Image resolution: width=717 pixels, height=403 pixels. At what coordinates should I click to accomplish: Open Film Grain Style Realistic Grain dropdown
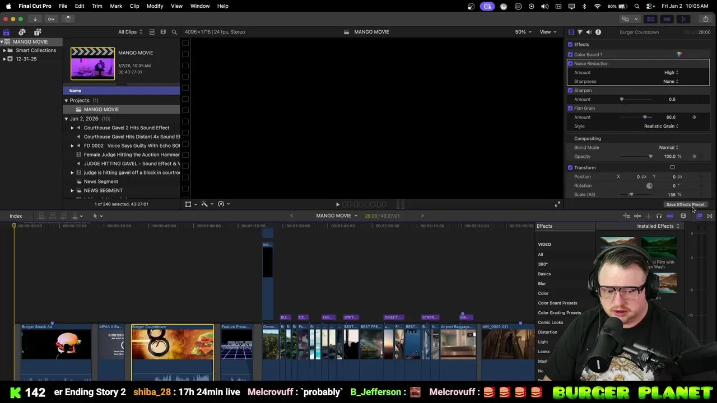tap(661, 126)
